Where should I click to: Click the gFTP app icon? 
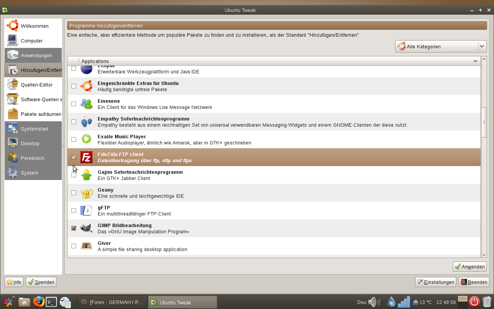tap(86, 211)
